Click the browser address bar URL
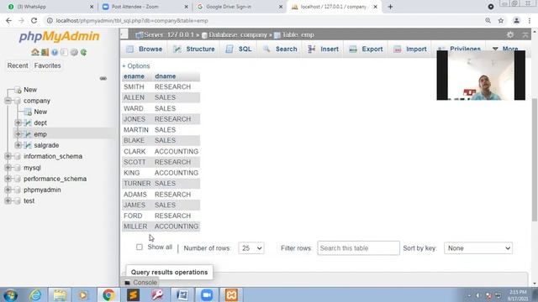The width and height of the screenshot is (538, 302). [132, 20]
